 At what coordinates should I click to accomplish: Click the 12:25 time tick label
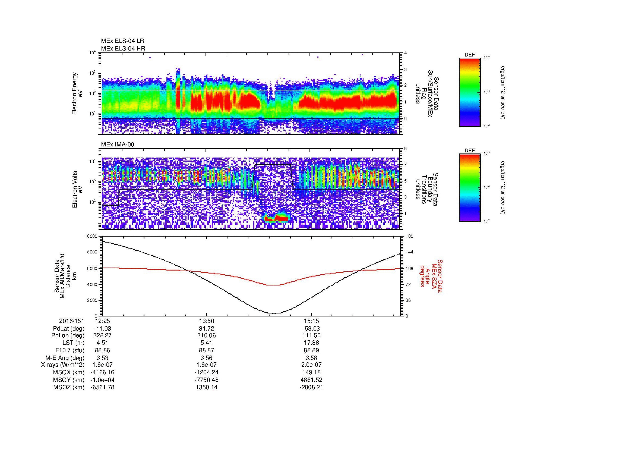pos(102,321)
